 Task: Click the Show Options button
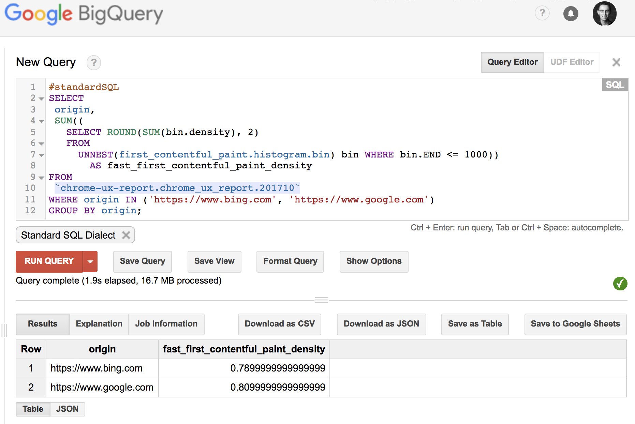click(374, 261)
